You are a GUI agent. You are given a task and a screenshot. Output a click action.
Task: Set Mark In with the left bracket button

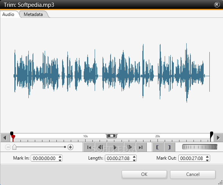[158, 147]
